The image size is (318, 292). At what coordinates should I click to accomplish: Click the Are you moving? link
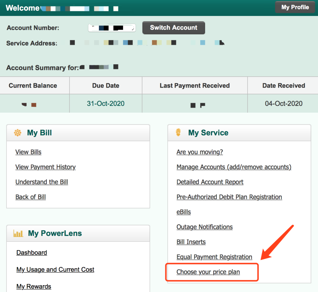pyautogui.click(x=200, y=152)
